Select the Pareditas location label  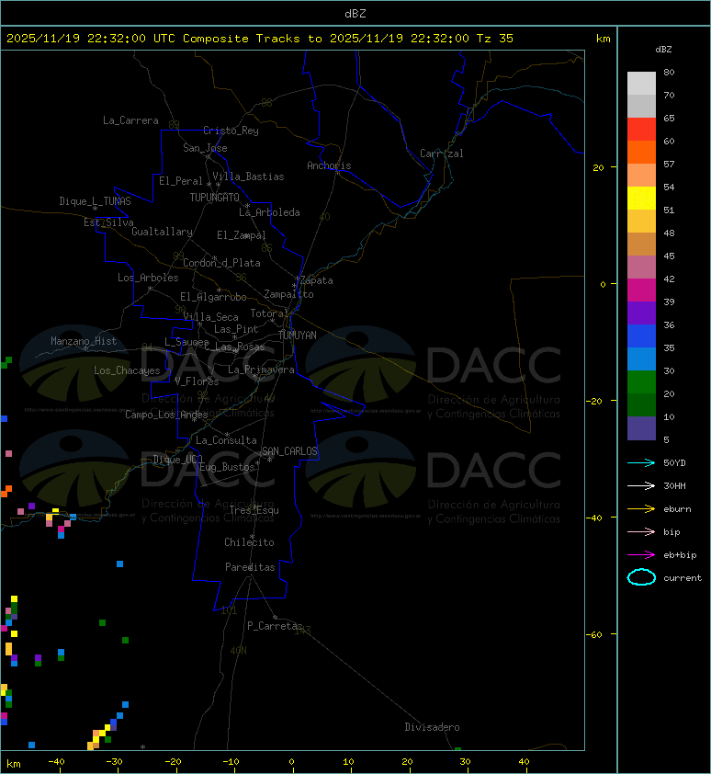tap(250, 567)
